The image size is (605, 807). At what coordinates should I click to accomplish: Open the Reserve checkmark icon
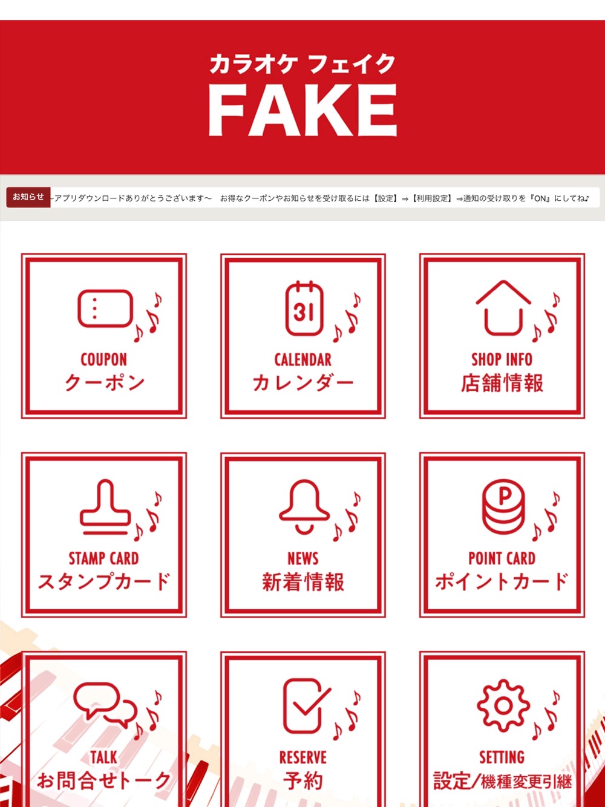click(x=307, y=705)
